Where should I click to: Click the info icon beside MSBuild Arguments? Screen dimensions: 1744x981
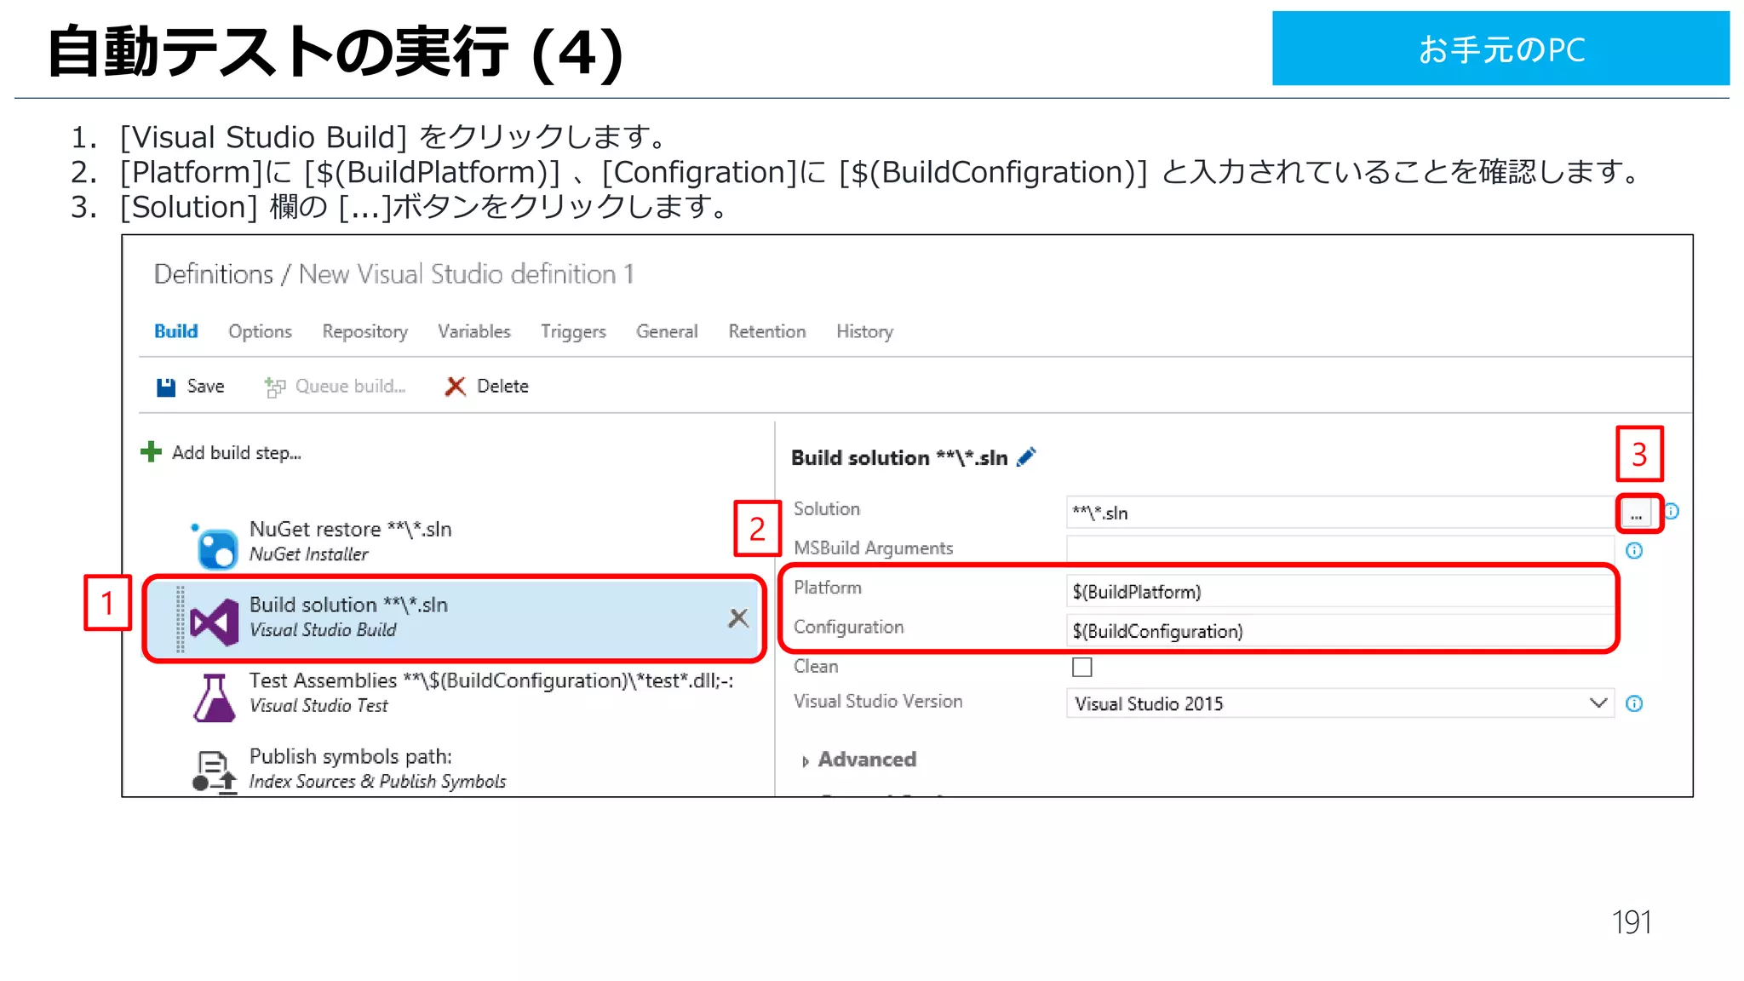click(x=1634, y=551)
